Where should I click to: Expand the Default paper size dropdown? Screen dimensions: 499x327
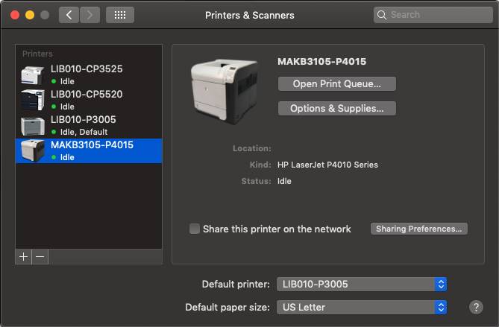click(362, 307)
